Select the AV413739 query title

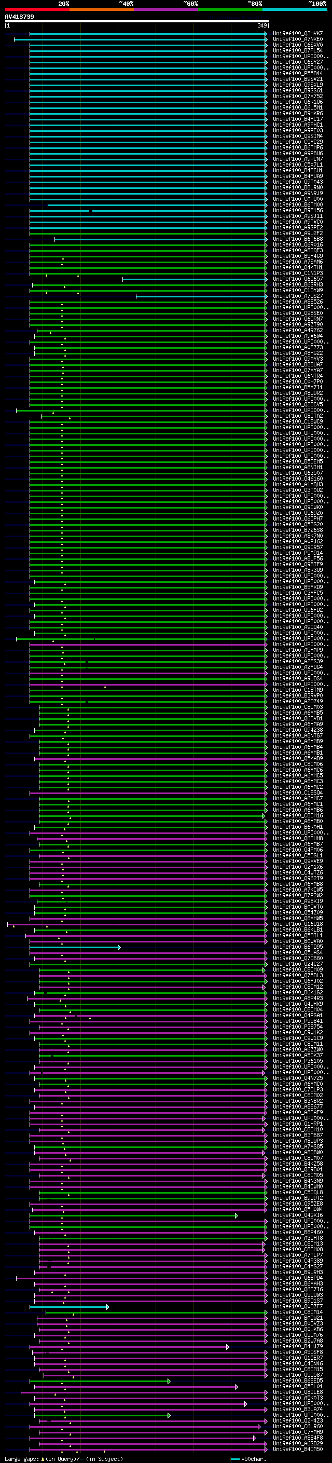[x=19, y=17]
